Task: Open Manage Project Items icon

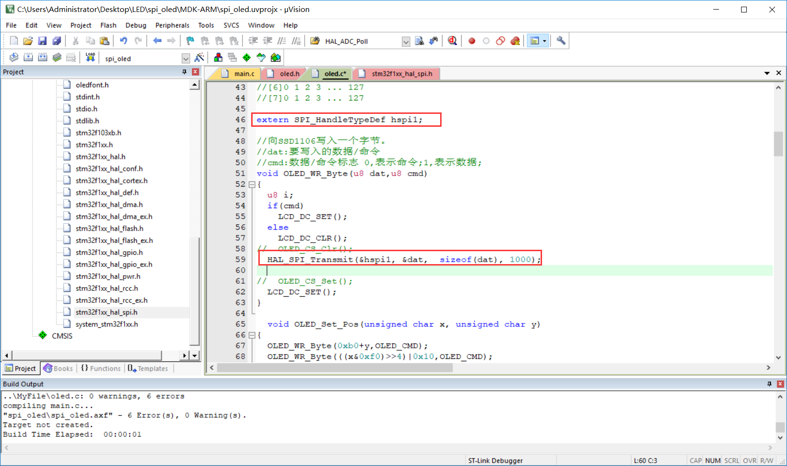Action: pos(218,58)
